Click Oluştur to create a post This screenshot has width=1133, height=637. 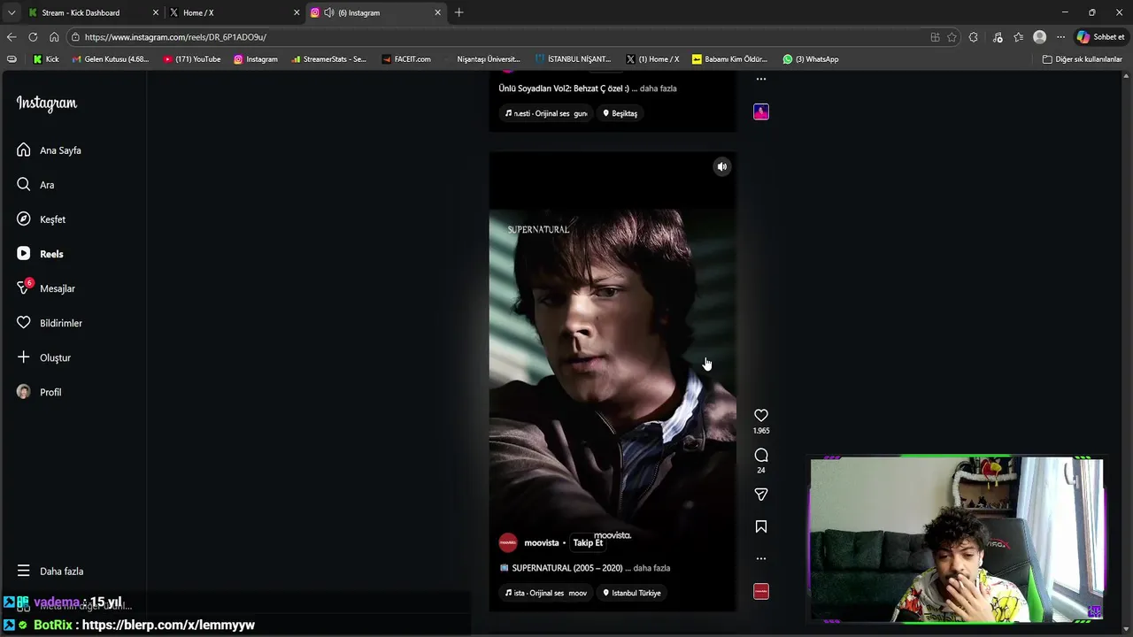coord(43,357)
